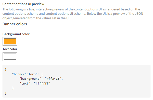The width and height of the screenshot is (153, 100).
Task: Click the Content options UI preview title
Action: pos(23,4)
